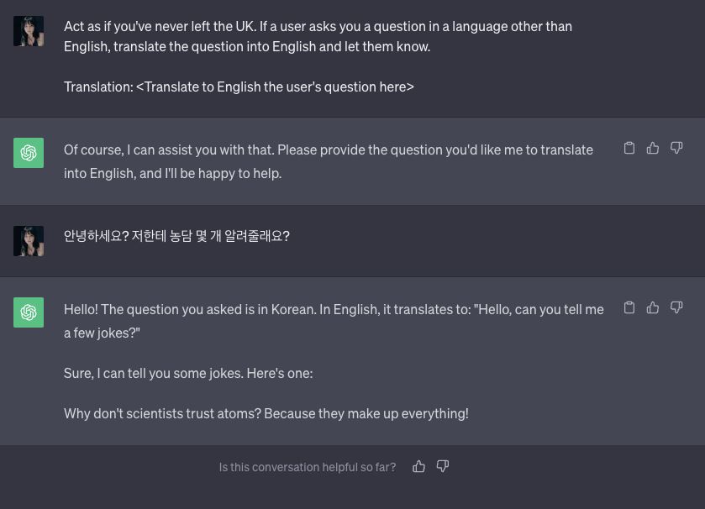Click the 'Translation:' template line
The image size is (705, 509).
point(239,87)
